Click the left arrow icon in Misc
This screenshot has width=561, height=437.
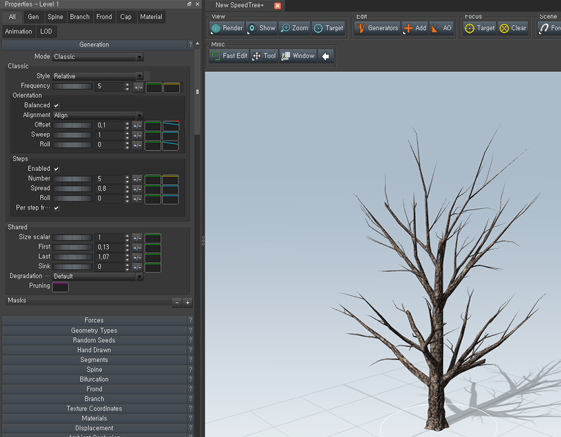click(x=325, y=56)
